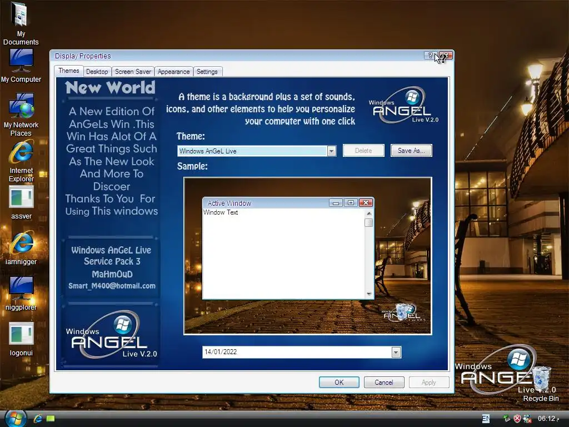Screen dimensions: 569x427
Task: Click the maximize button of the sample Active Window
Action: [351, 202]
